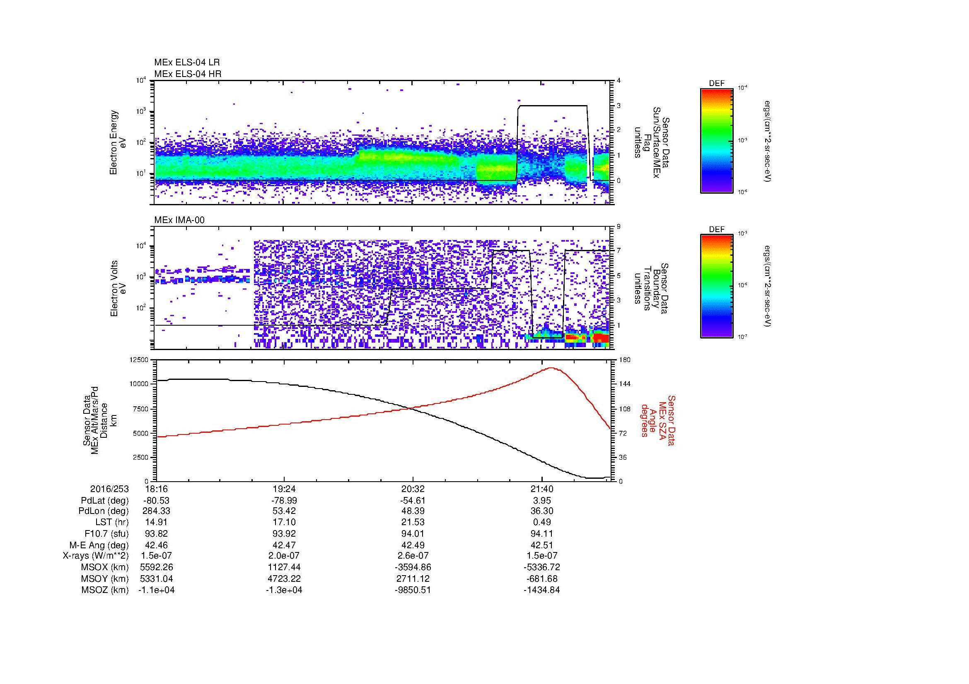This screenshot has height=684, width=969.
Task: Click the PdLat value 3.95
Action: coord(542,501)
